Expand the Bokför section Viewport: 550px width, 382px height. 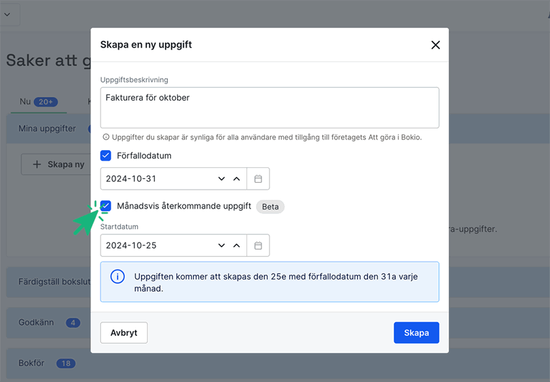[33, 363]
